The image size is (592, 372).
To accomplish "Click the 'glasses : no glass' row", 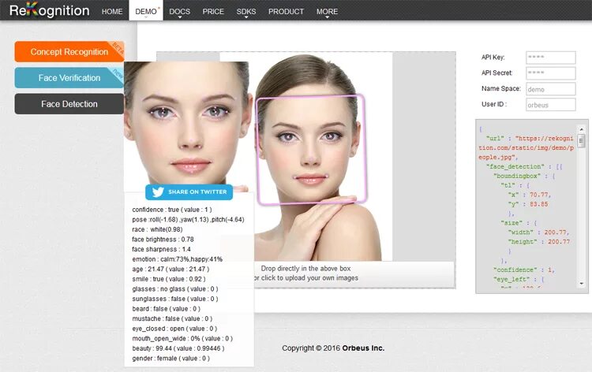I will pos(175,289).
